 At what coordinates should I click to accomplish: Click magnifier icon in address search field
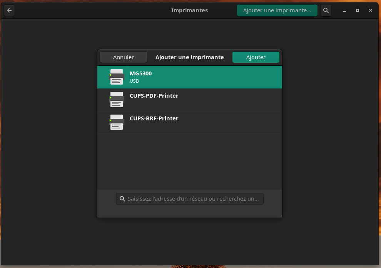(x=122, y=199)
